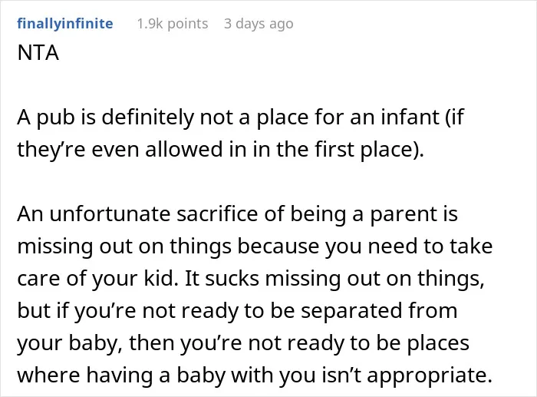This screenshot has width=537, height=397.
Task: Click the line starting "care of your kid"
Action: point(250,279)
